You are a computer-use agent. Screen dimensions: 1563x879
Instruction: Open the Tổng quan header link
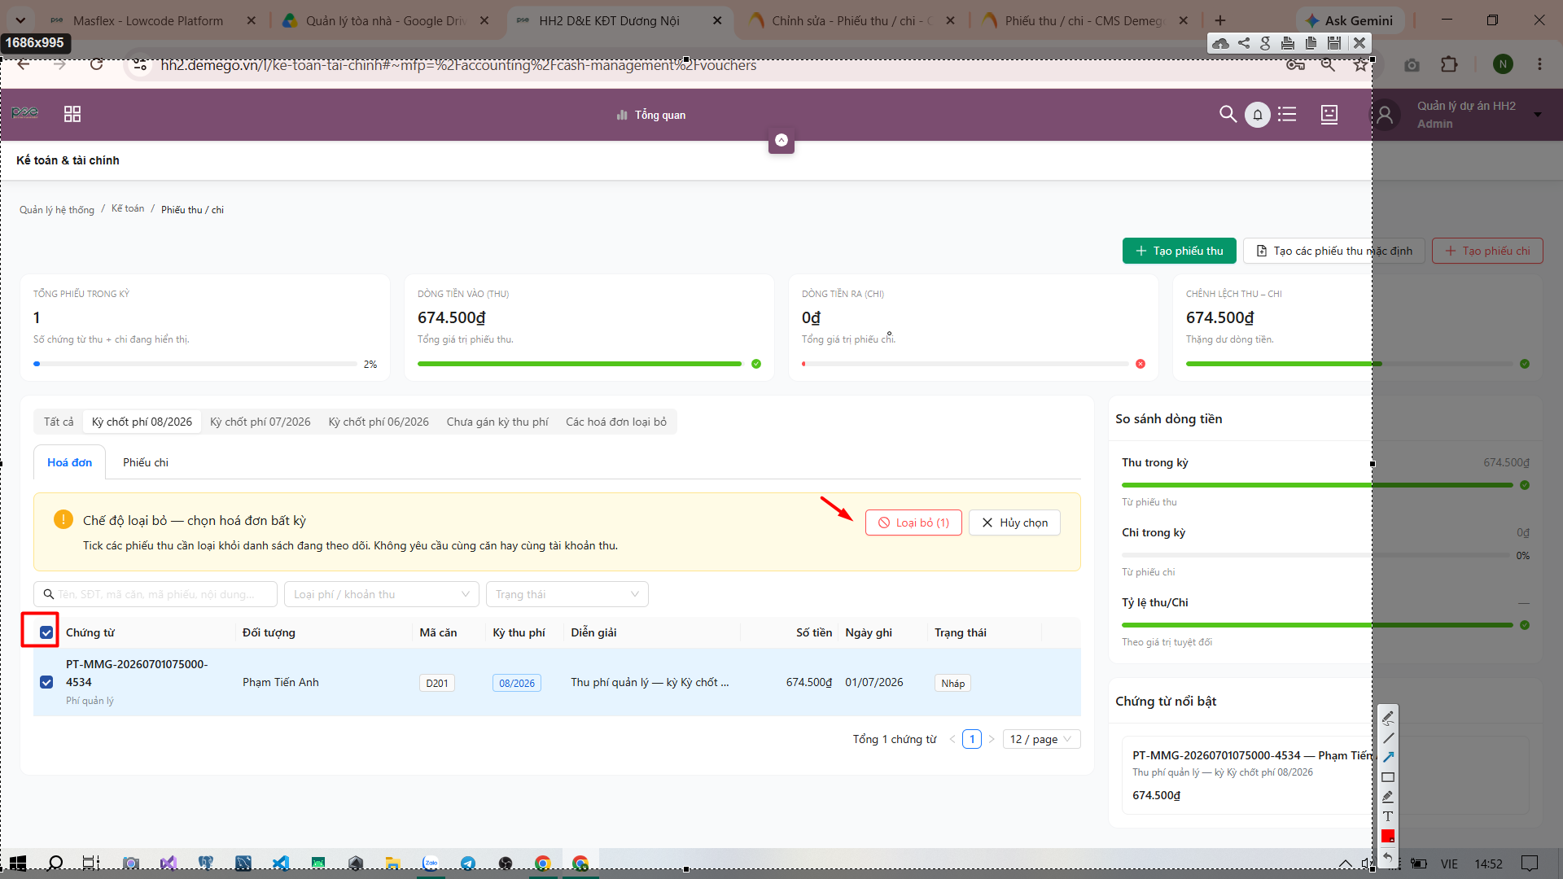click(651, 115)
